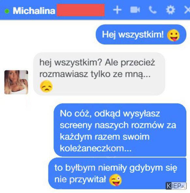Open Michalina's profile picture thumbnail
The height and width of the screenshot is (193, 190).
coord(16,82)
